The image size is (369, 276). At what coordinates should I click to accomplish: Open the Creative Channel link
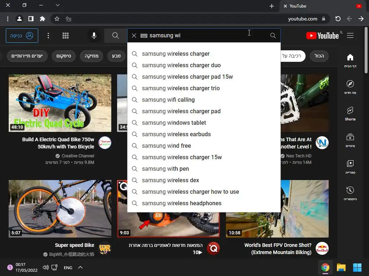click(x=78, y=156)
